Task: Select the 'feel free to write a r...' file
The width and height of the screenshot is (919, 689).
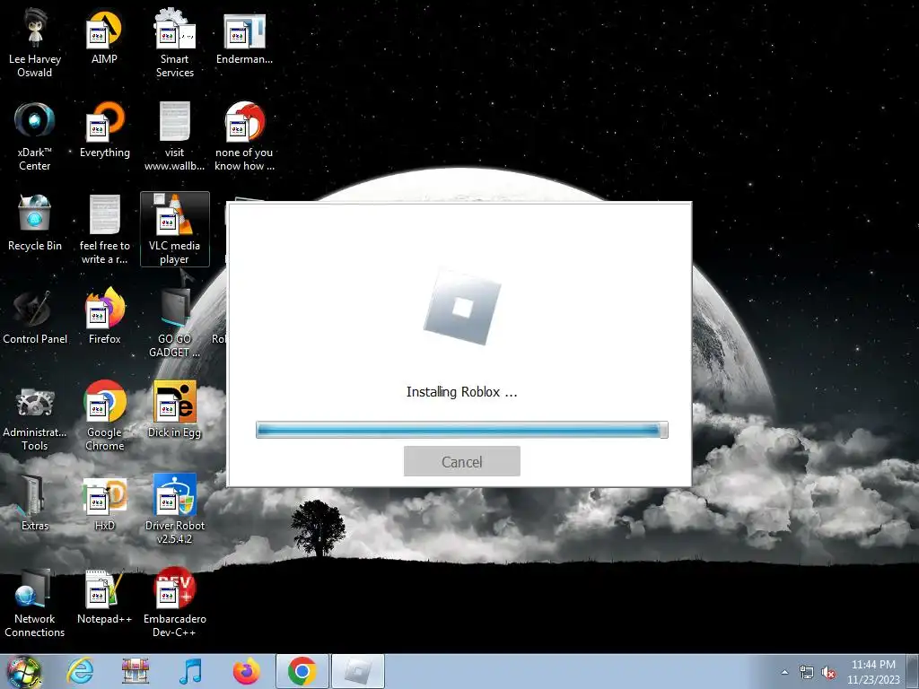Action: tap(104, 230)
